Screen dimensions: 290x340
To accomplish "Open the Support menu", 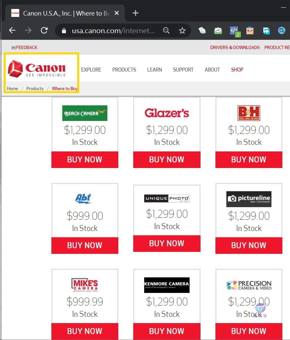I will coord(183,70).
